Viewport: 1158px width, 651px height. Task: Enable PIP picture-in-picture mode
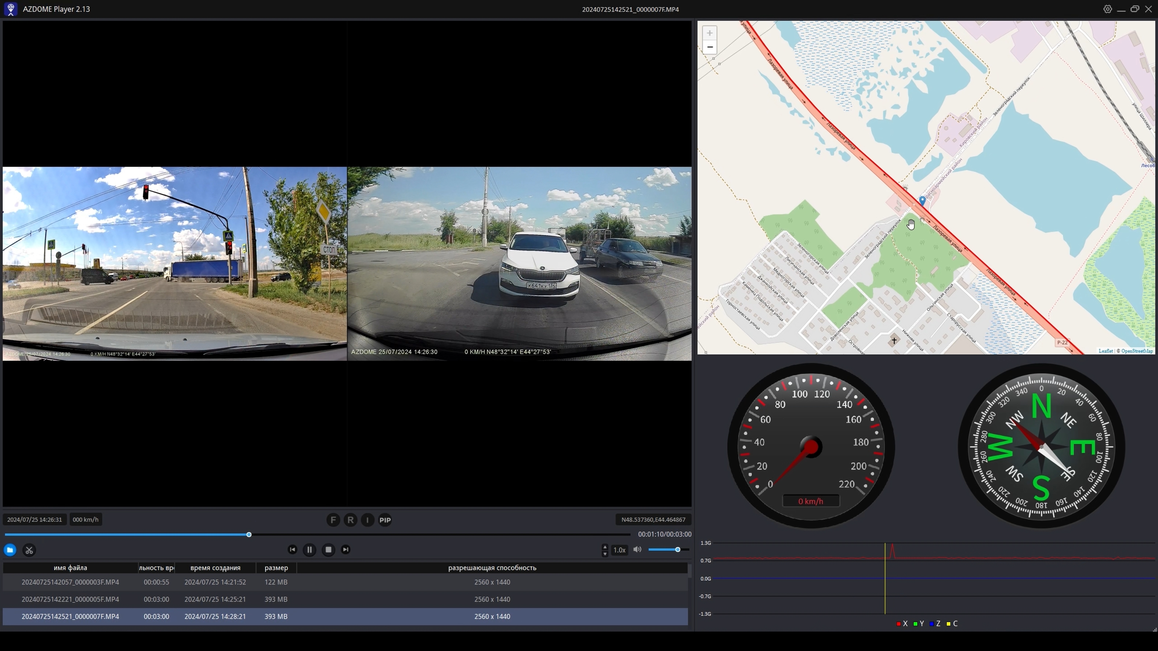coord(385,520)
